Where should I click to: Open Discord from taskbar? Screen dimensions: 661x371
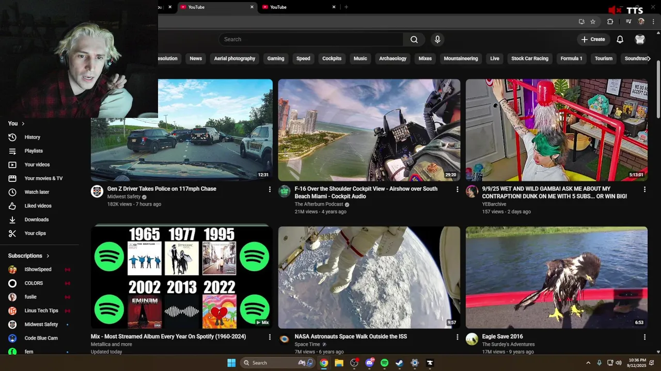tap(369, 363)
